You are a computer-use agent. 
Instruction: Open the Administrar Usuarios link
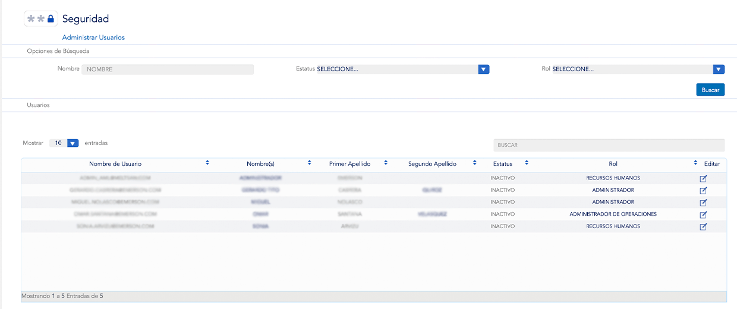pos(93,37)
